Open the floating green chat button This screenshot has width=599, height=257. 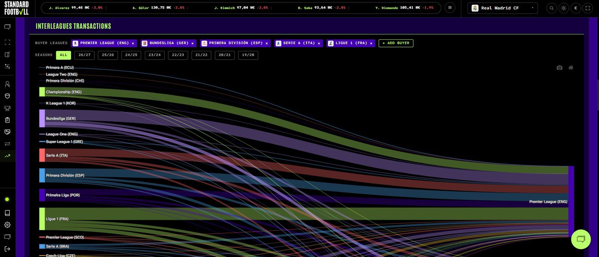click(x=581, y=239)
